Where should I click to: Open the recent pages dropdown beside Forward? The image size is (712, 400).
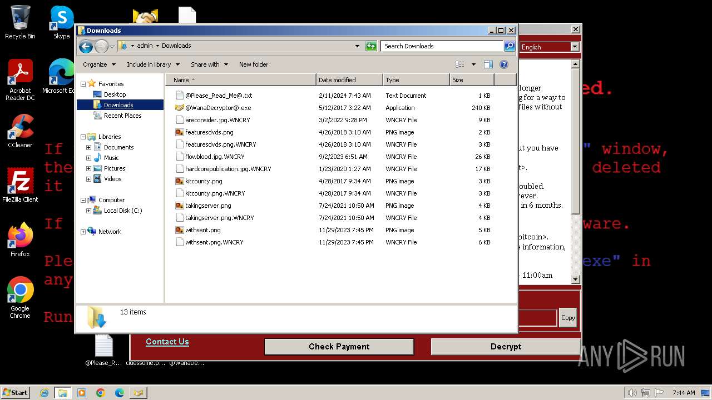[112, 46]
